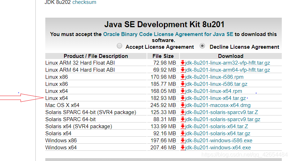Download jdk-8u201-linux-x64.rpm file
Image resolution: width=291 pixels, height=161 pixels.
213,91
